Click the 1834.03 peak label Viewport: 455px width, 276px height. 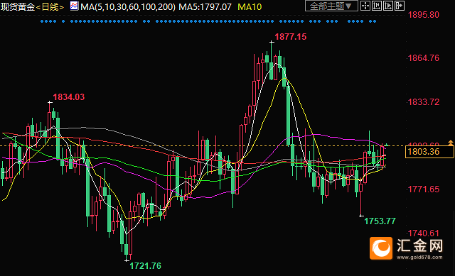69,97
